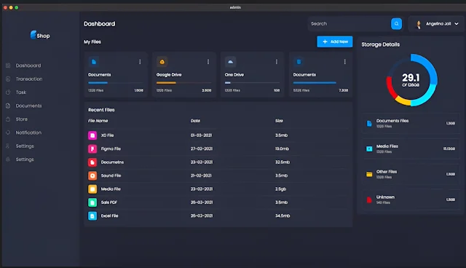Click the Media Files storage icon
466x268 pixels.
point(369,149)
